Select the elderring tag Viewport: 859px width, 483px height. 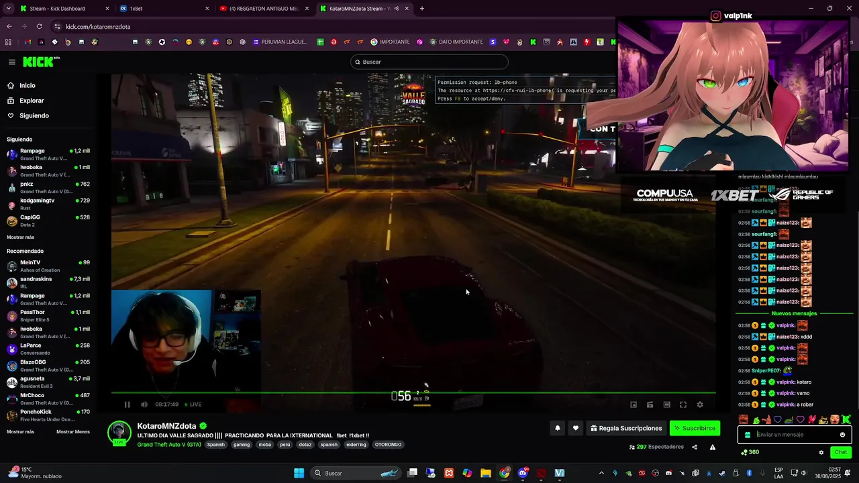[x=356, y=444]
